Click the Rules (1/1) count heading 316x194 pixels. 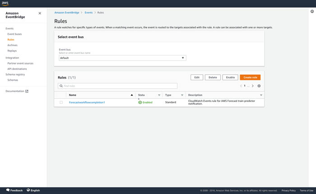(67, 77)
